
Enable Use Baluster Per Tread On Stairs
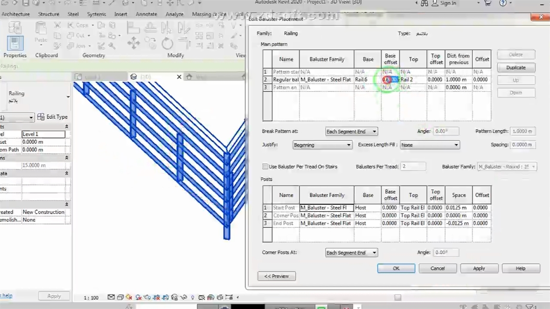pos(265,167)
